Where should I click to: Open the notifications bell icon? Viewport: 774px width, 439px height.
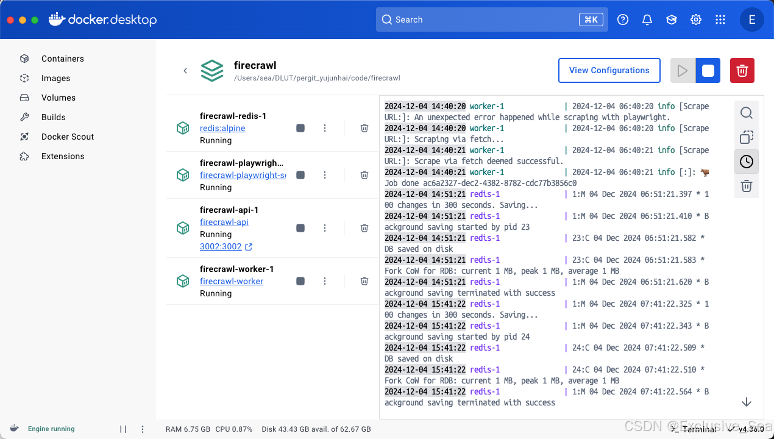tap(647, 20)
